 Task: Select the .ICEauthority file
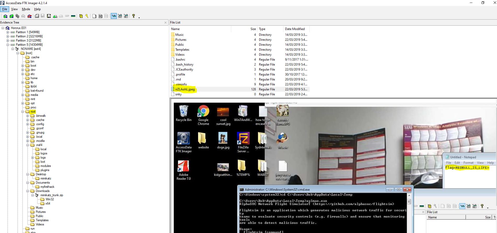[184, 69]
